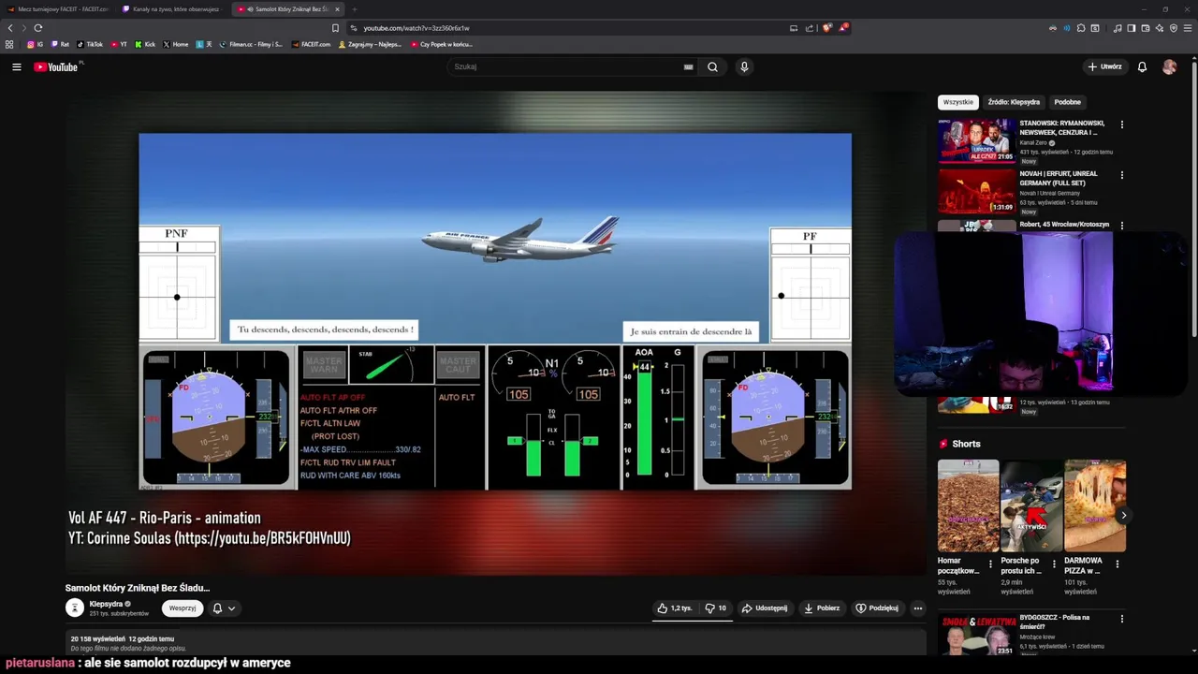The height and width of the screenshot is (674, 1198).
Task: Open the FACEIT.com bookmark
Action: tap(311, 44)
